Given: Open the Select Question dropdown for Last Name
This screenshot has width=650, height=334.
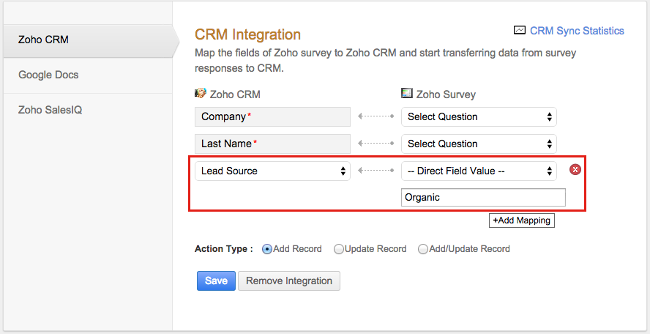Looking at the screenshot, I should pos(479,144).
